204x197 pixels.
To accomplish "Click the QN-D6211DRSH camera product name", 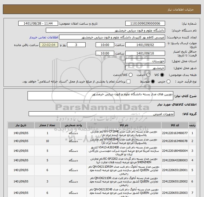I will click(124, 170).
